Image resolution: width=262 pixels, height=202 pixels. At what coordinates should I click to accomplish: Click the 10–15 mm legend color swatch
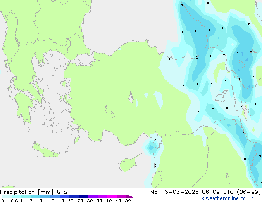click(x=55, y=197)
